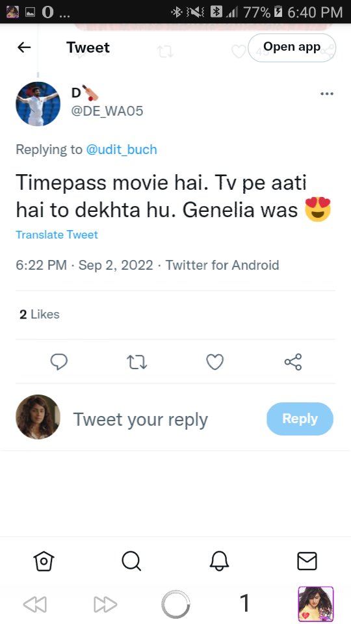Click the blue Reply button

pos(300,419)
